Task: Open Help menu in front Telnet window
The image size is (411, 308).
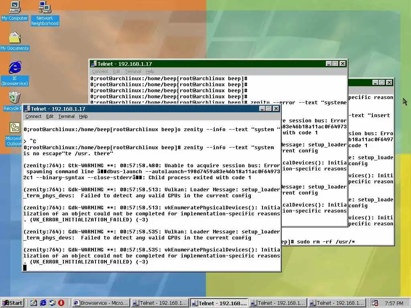Action: pyautogui.click(x=83, y=116)
